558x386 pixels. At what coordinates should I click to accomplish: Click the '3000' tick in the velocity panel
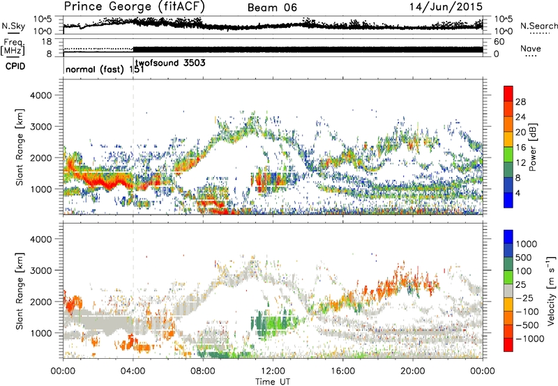(x=41, y=270)
